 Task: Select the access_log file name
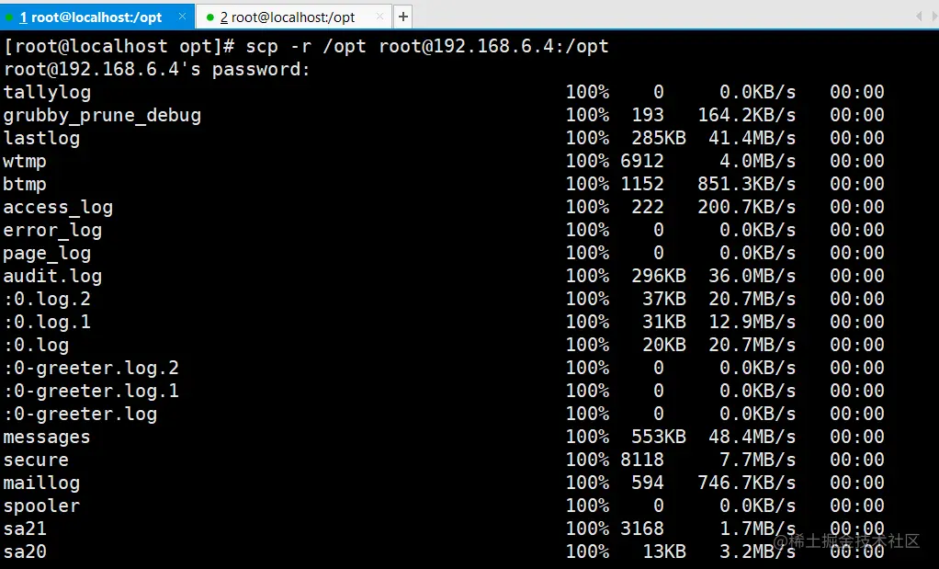pos(58,207)
